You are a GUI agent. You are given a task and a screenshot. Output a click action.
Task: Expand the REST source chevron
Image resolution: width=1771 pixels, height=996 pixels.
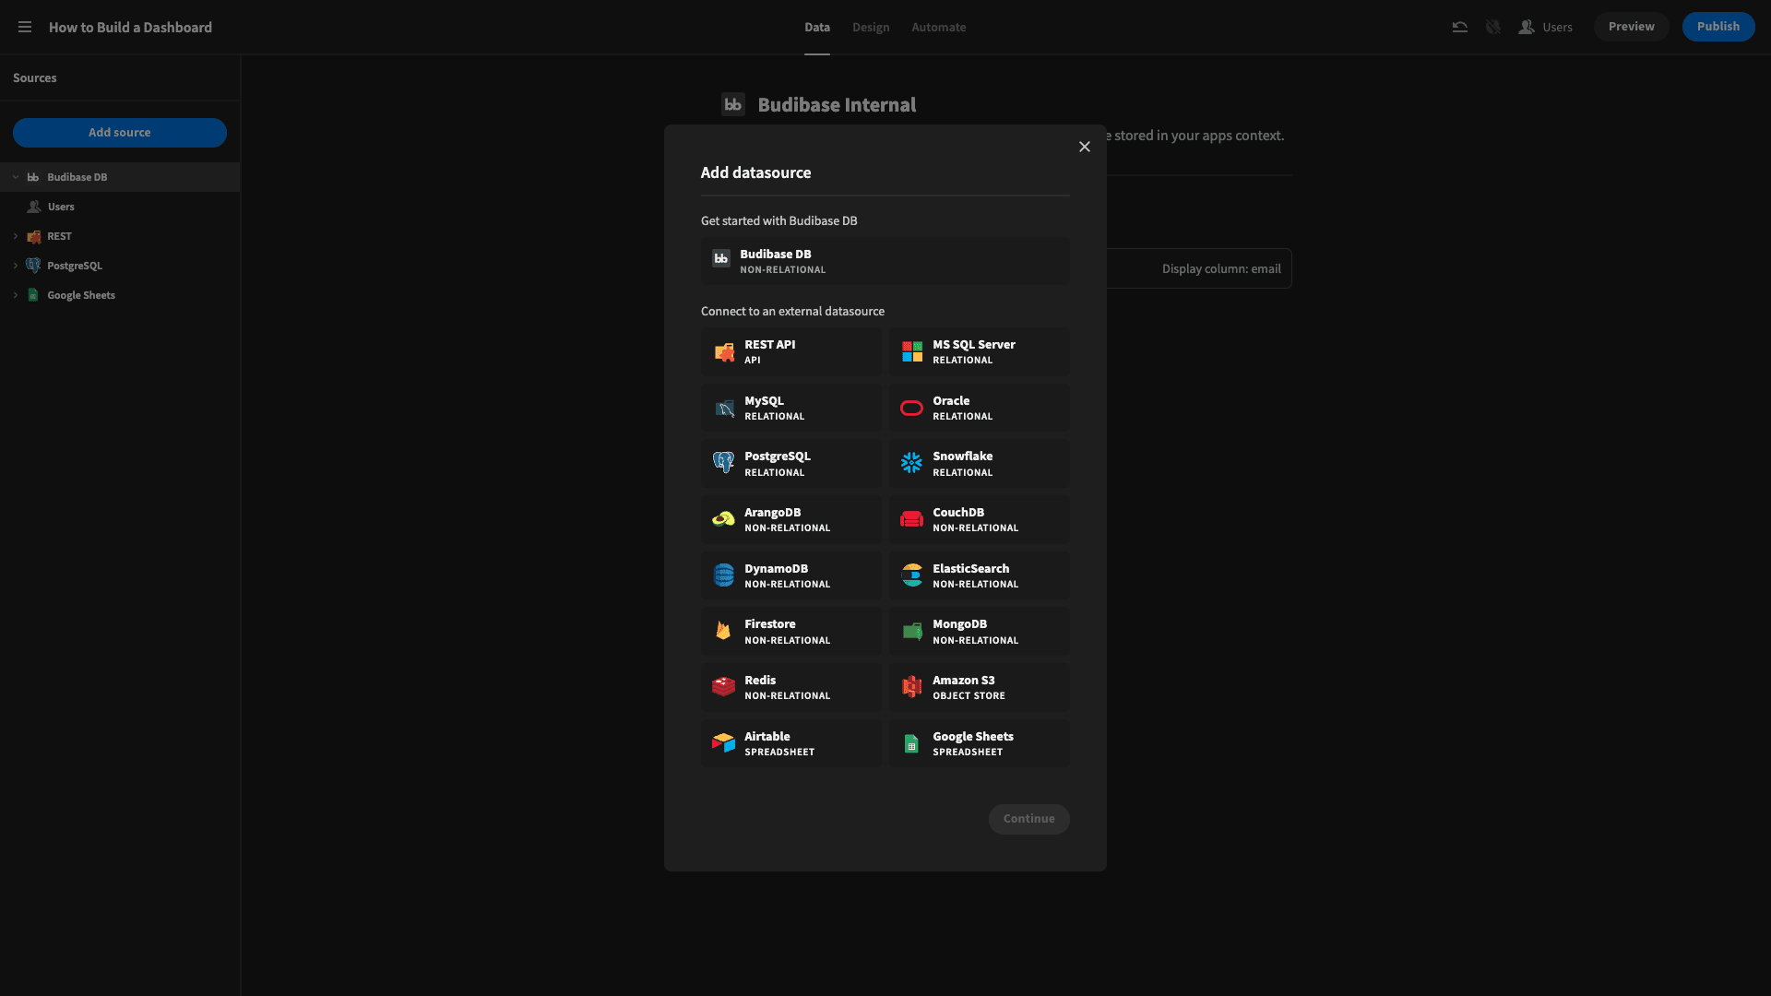coord(16,236)
